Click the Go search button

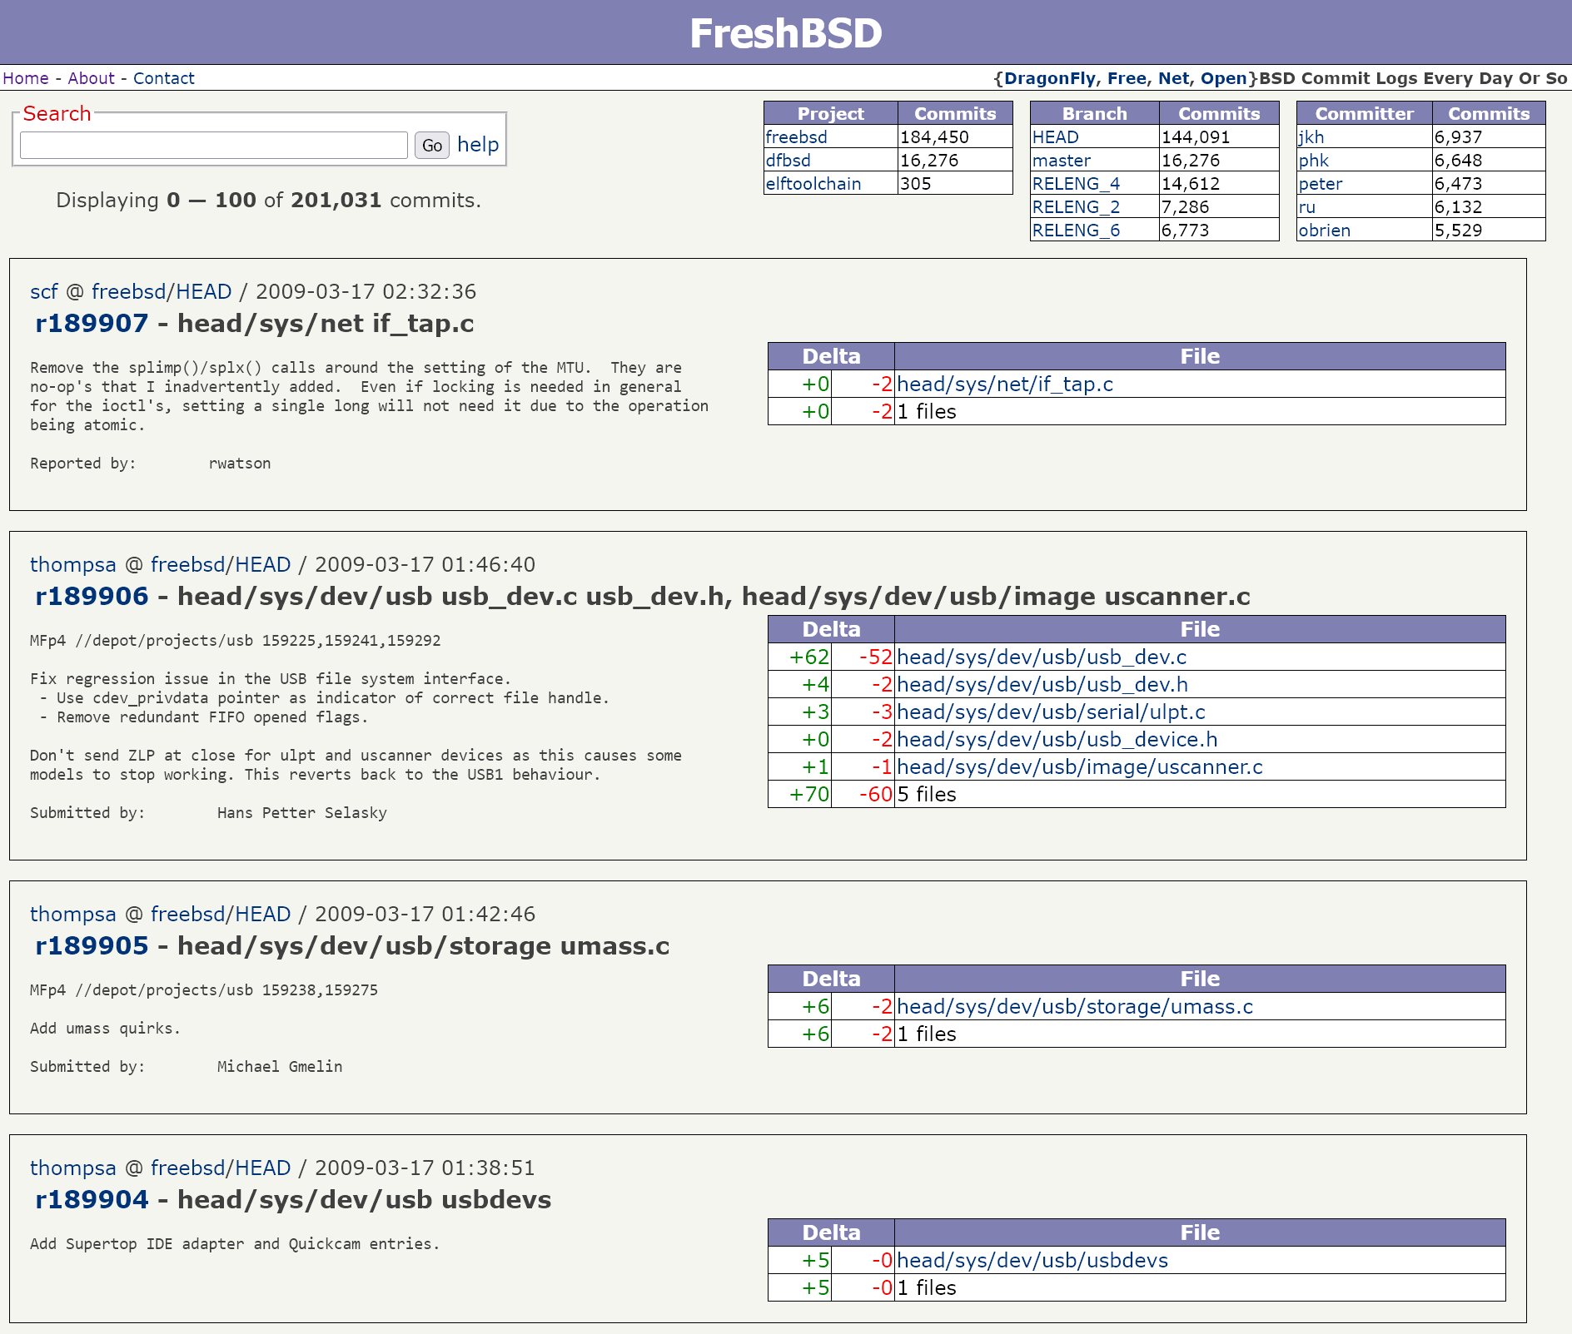pos(431,146)
